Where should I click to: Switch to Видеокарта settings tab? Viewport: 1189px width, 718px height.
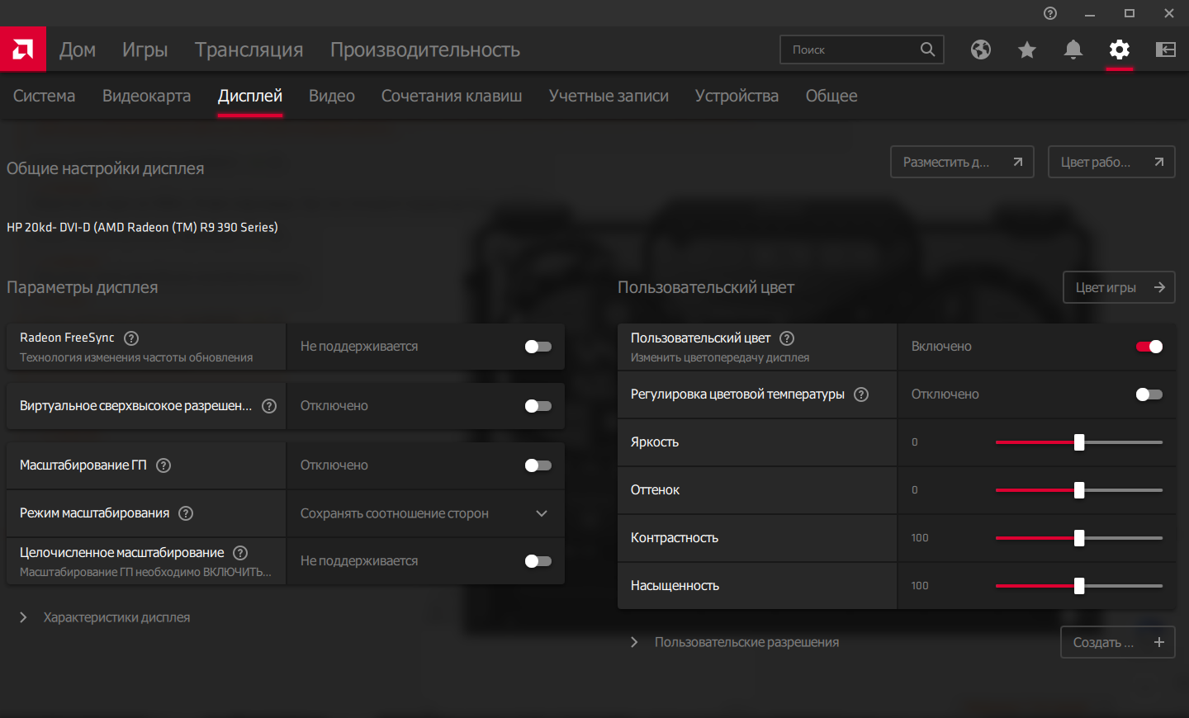point(147,96)
